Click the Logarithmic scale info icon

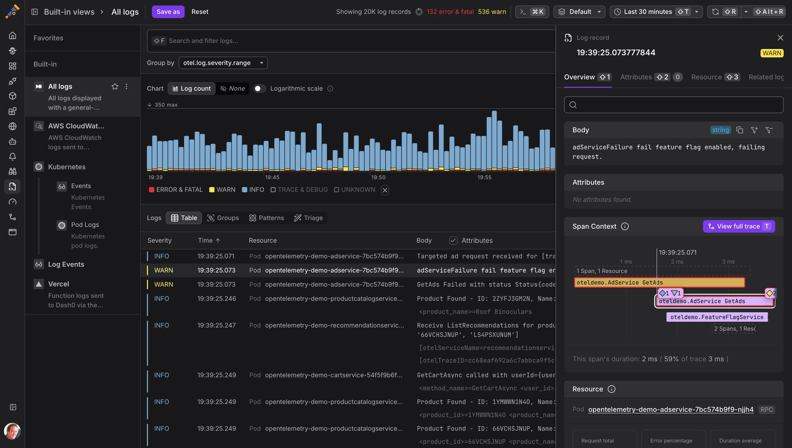pos(330,89)
